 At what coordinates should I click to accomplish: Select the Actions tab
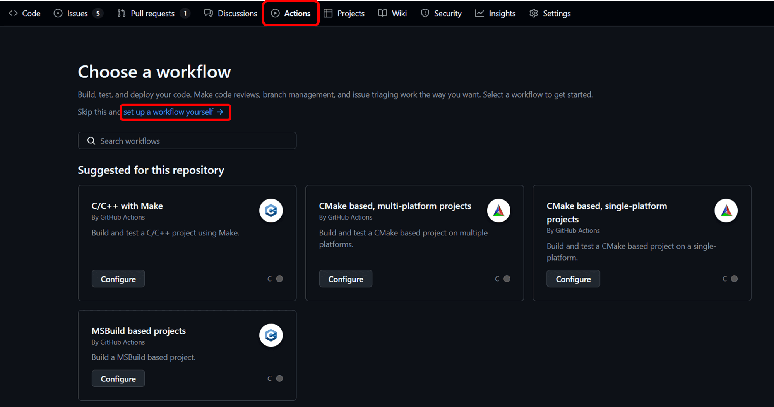click(x=291, y=14)
